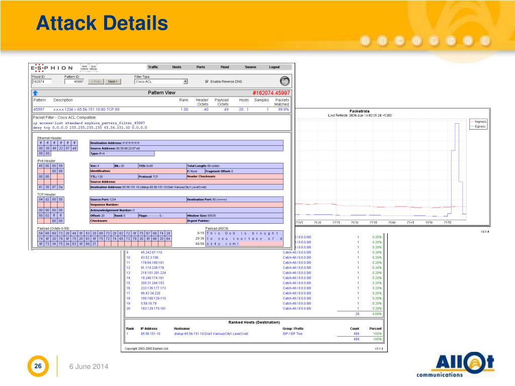Click the Flood ID input field
The image size is (515, 386).
[x=42, y=81]
